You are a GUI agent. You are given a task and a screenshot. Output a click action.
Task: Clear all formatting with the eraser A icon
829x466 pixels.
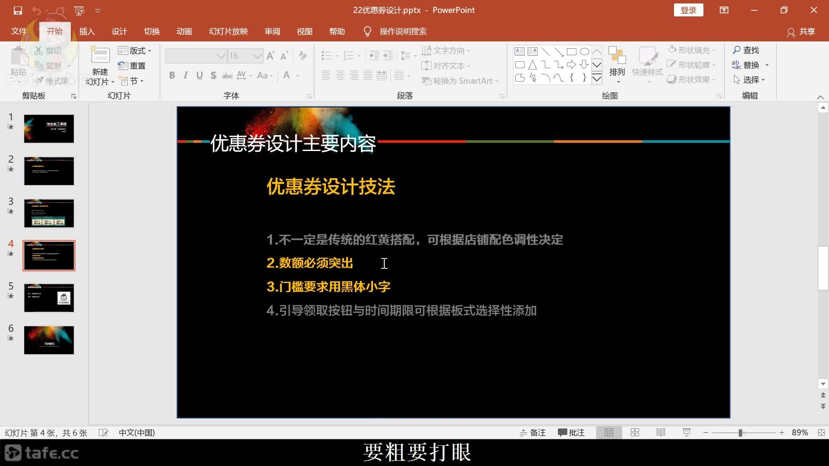303,56
